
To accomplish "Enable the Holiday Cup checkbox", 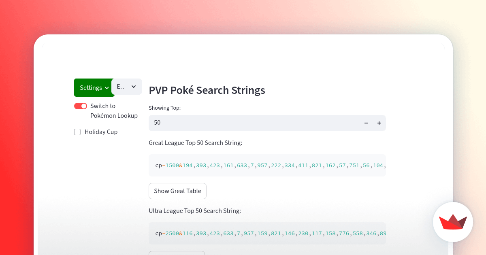I will [x=77, y=132].
